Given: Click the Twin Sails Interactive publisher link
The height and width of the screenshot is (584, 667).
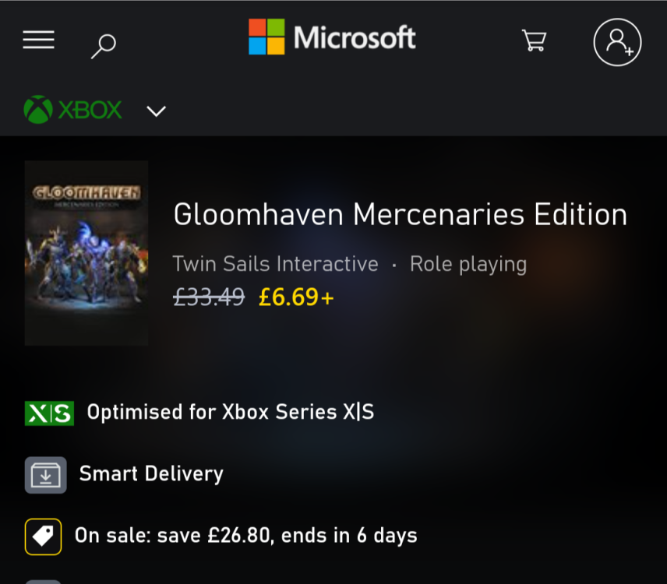Looking at the screenshot, I should point(275,264).
